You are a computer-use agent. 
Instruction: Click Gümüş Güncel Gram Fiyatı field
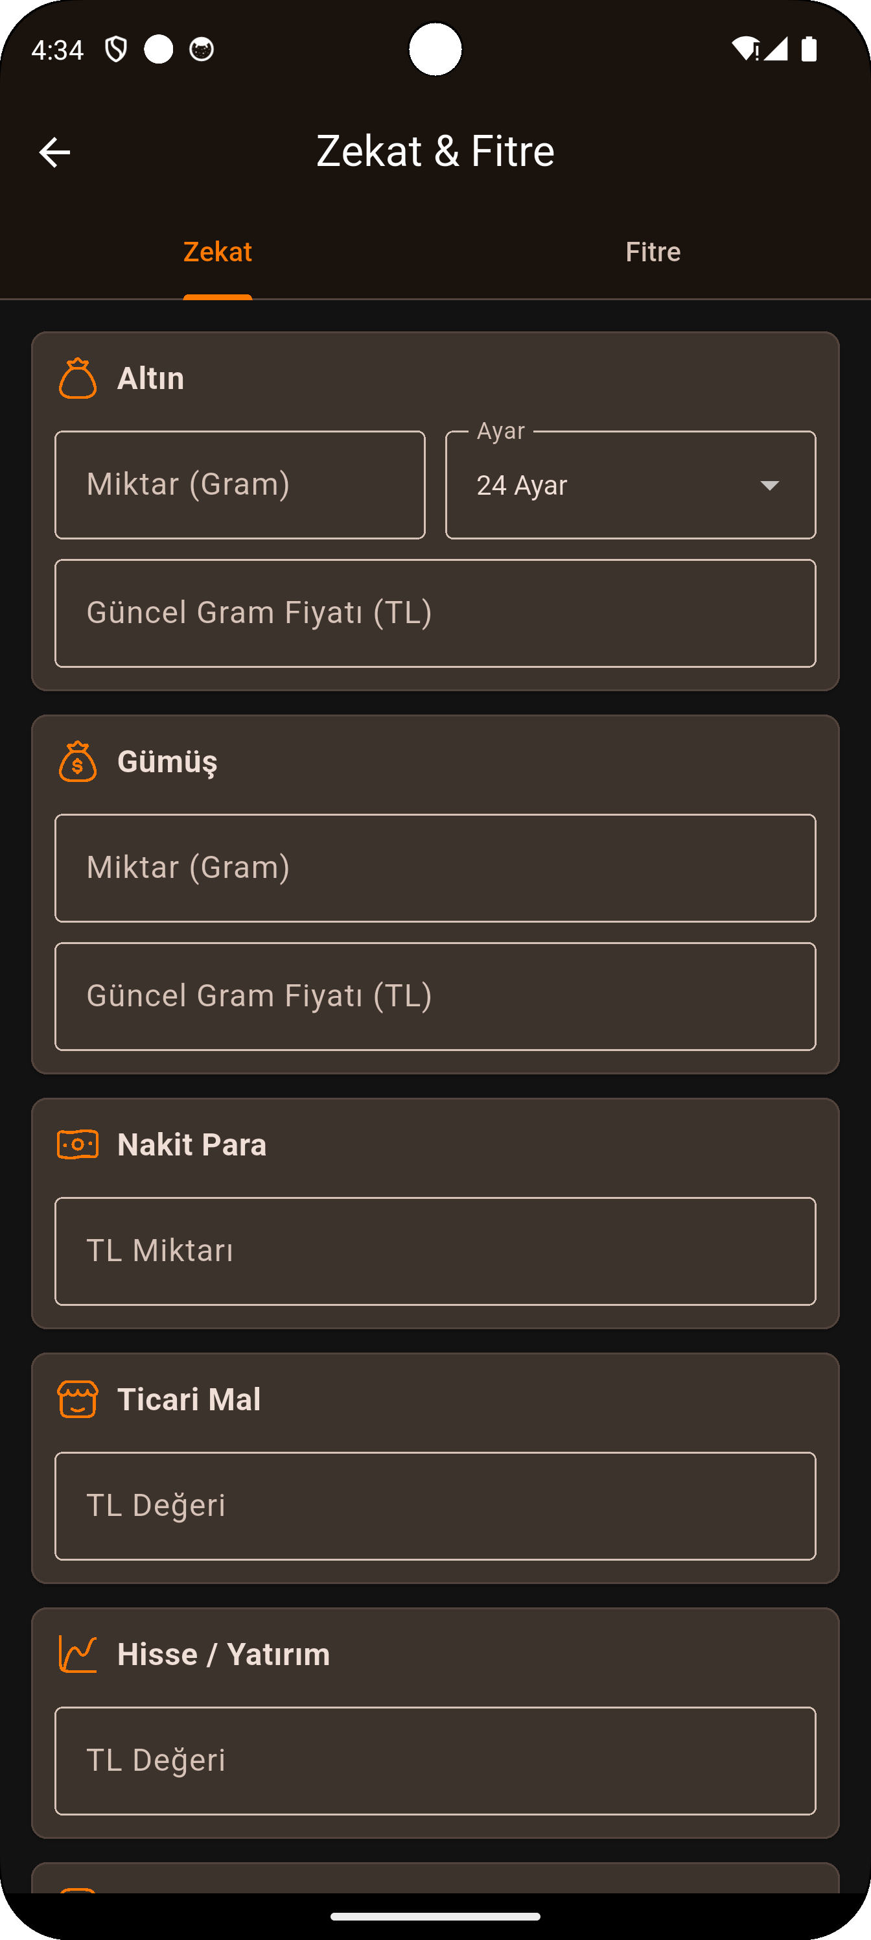pyautogui.click(x=434, y=995)
